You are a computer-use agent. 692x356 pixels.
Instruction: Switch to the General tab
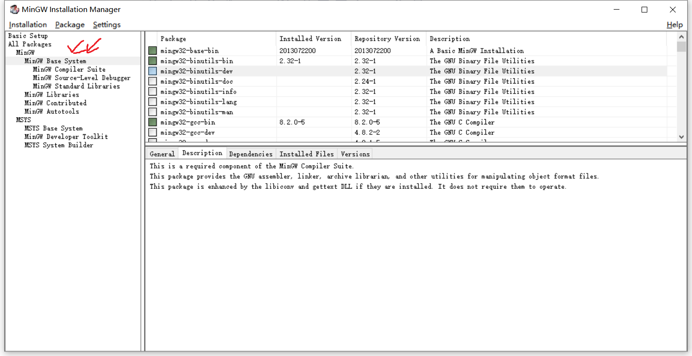pos(162,154)
